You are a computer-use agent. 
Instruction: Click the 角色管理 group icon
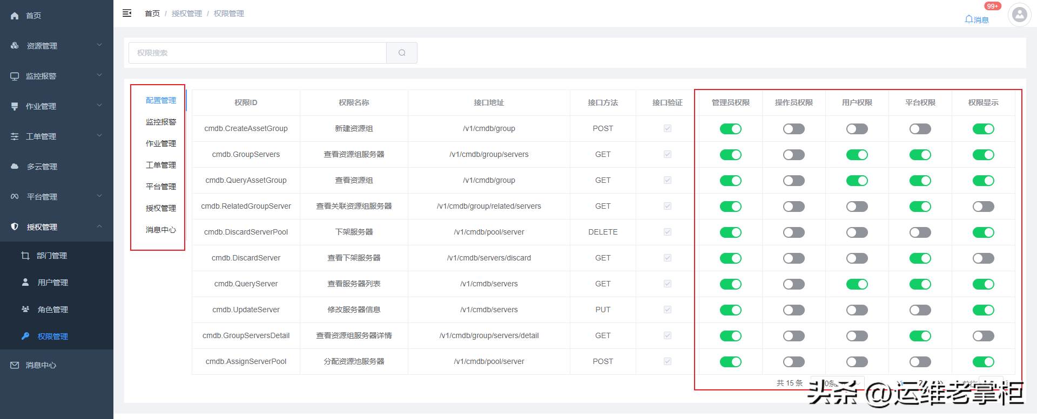click(25, 309)
